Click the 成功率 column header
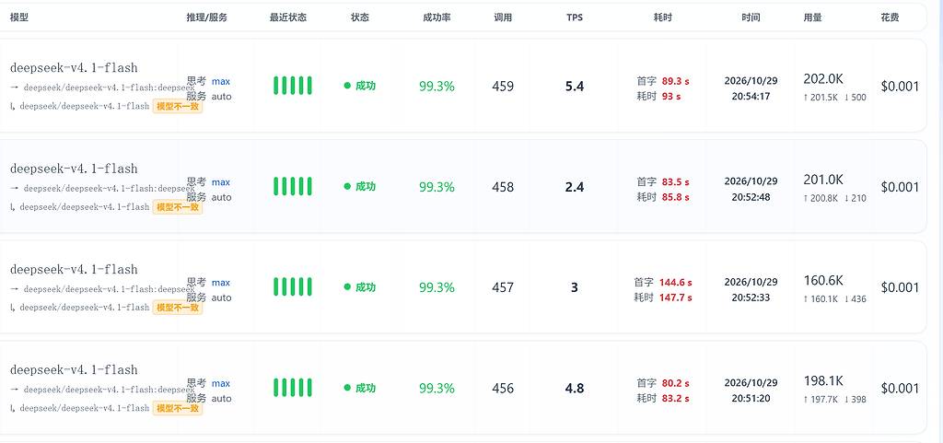943x443 pixels. [x=437, y=17]
